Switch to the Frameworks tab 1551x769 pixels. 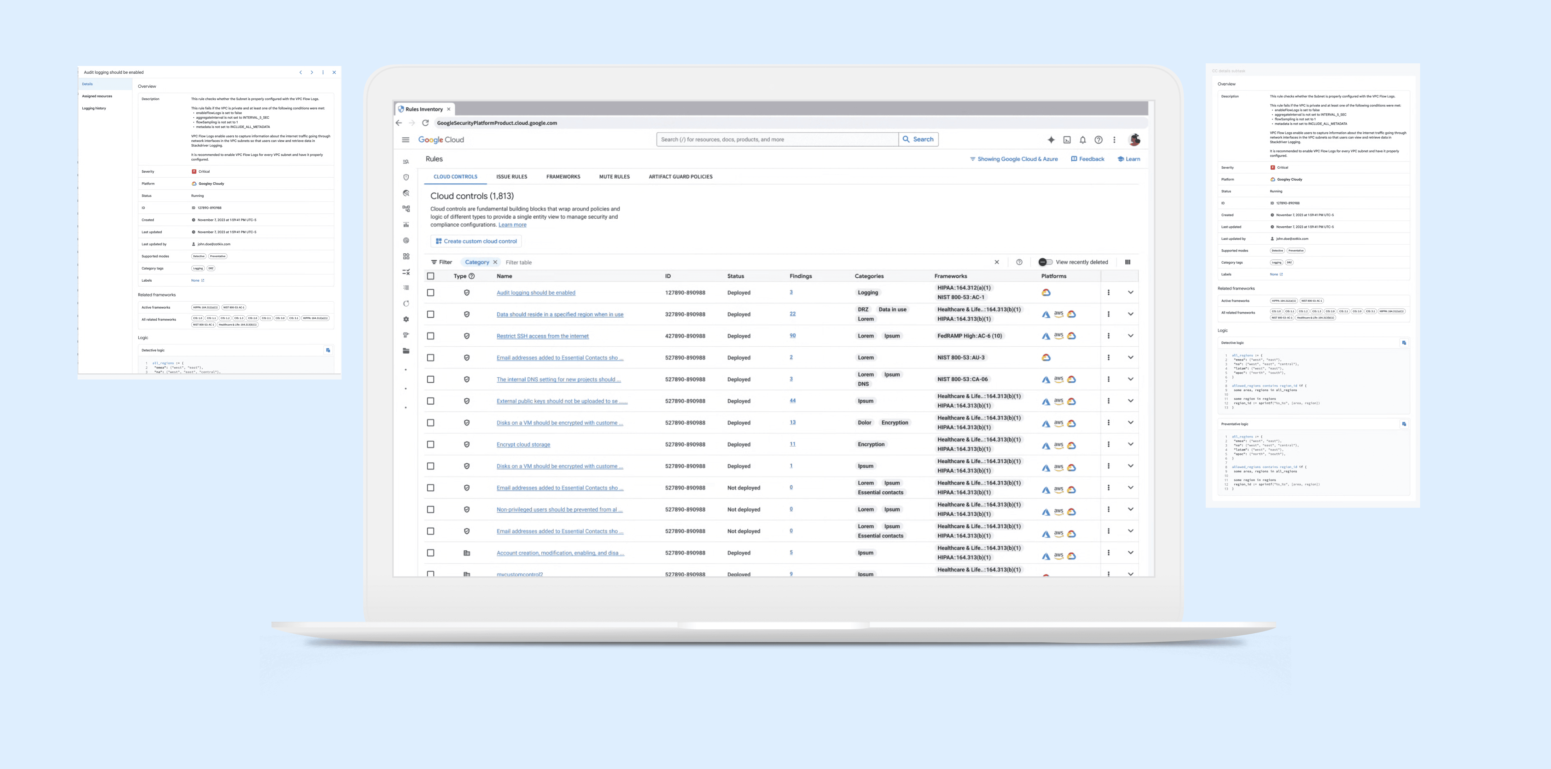click(563, 177)
